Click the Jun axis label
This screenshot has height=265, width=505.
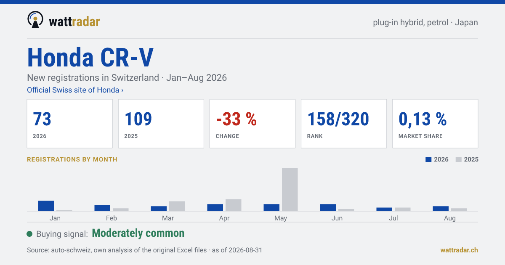click(337, 218)
